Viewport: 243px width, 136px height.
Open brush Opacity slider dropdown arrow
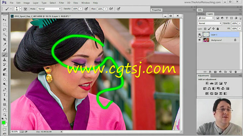tap(80, 9)
